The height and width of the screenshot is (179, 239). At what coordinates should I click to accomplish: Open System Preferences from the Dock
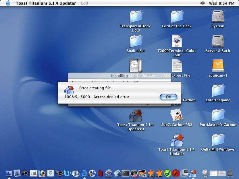pyautogui.click(x=34, y=173)
